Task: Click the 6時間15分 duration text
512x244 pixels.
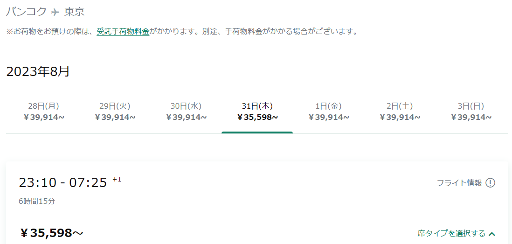Action: (37, 201)
